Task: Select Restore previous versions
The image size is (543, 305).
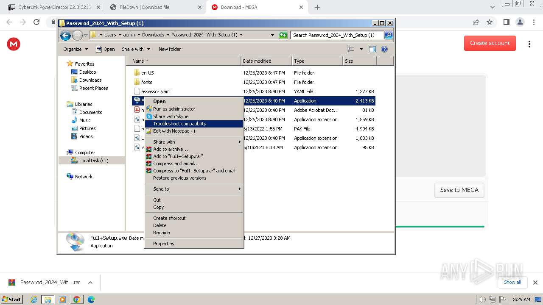Action: 194,178
